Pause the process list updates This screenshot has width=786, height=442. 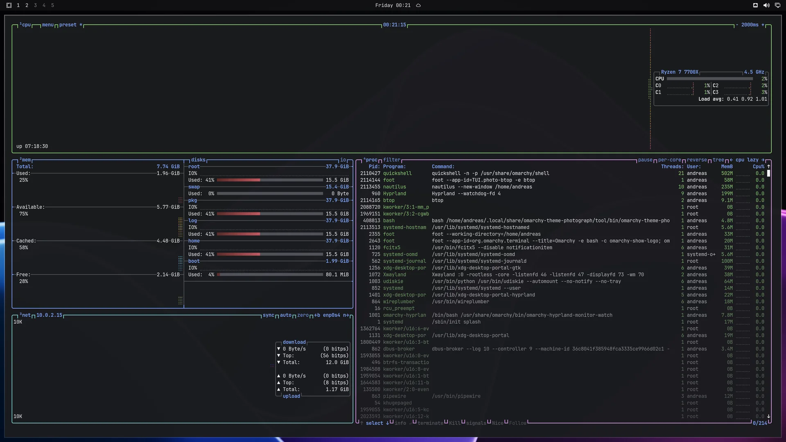click(645, 160)
